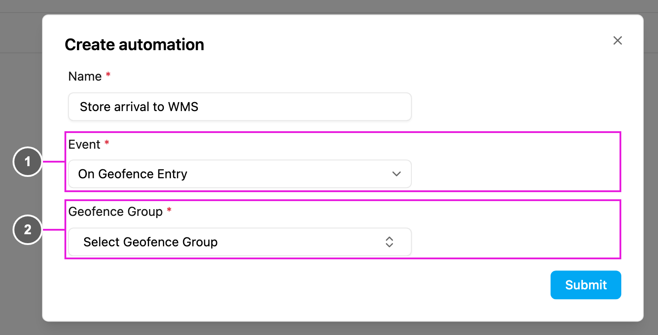Click the red asterisk beside Name label

pyautogui.click(x=108, y=75)
